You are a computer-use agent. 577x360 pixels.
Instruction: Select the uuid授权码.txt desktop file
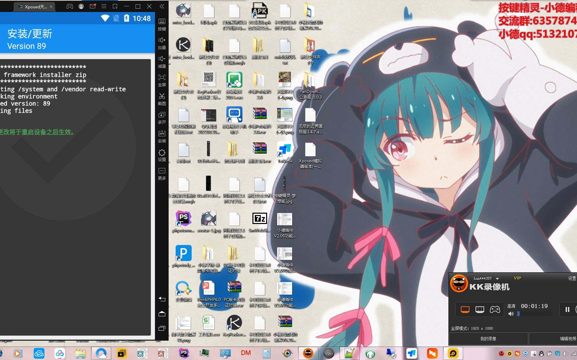point(285,51)
